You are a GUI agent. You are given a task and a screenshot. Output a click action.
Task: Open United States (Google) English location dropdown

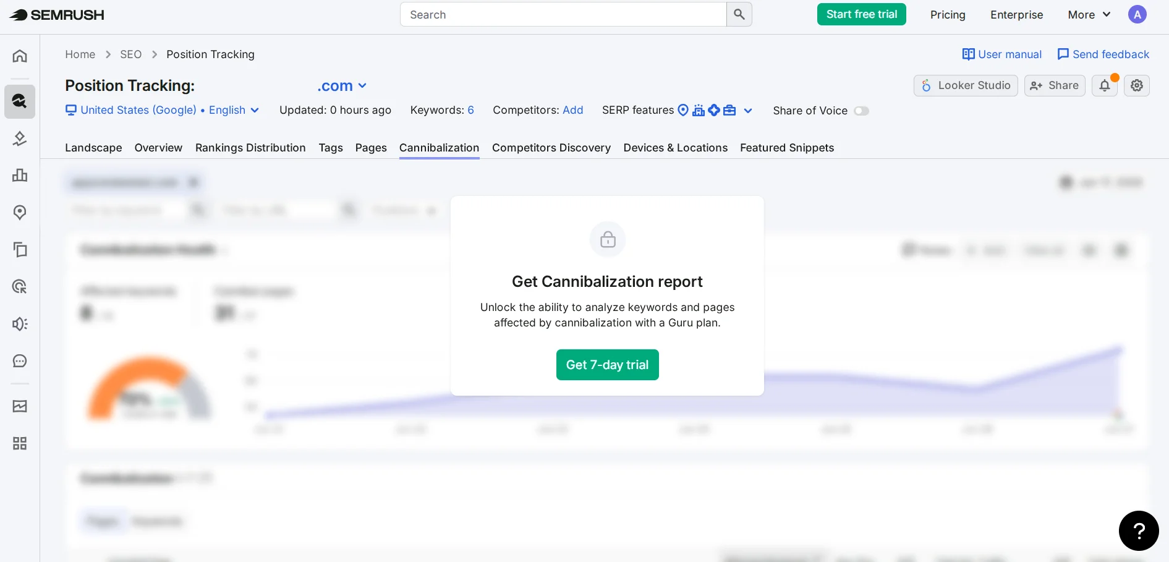point(162,110)
